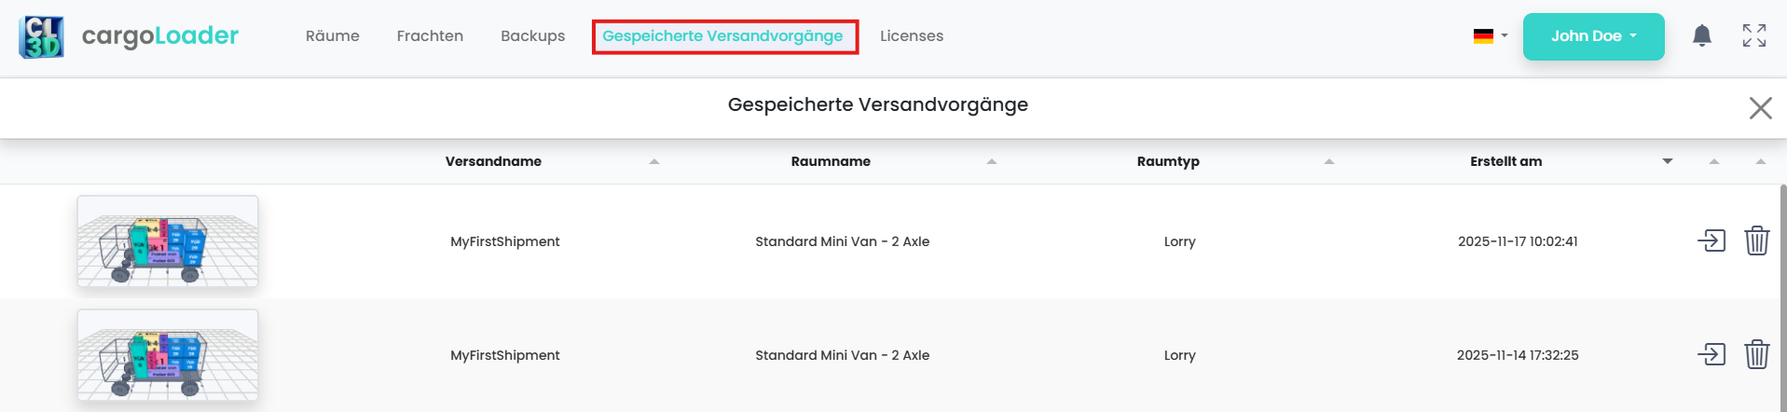Delete the 2025-11-17 shipment
The height and width of the screenshot is (412, 1787).
click(1756, 241)
